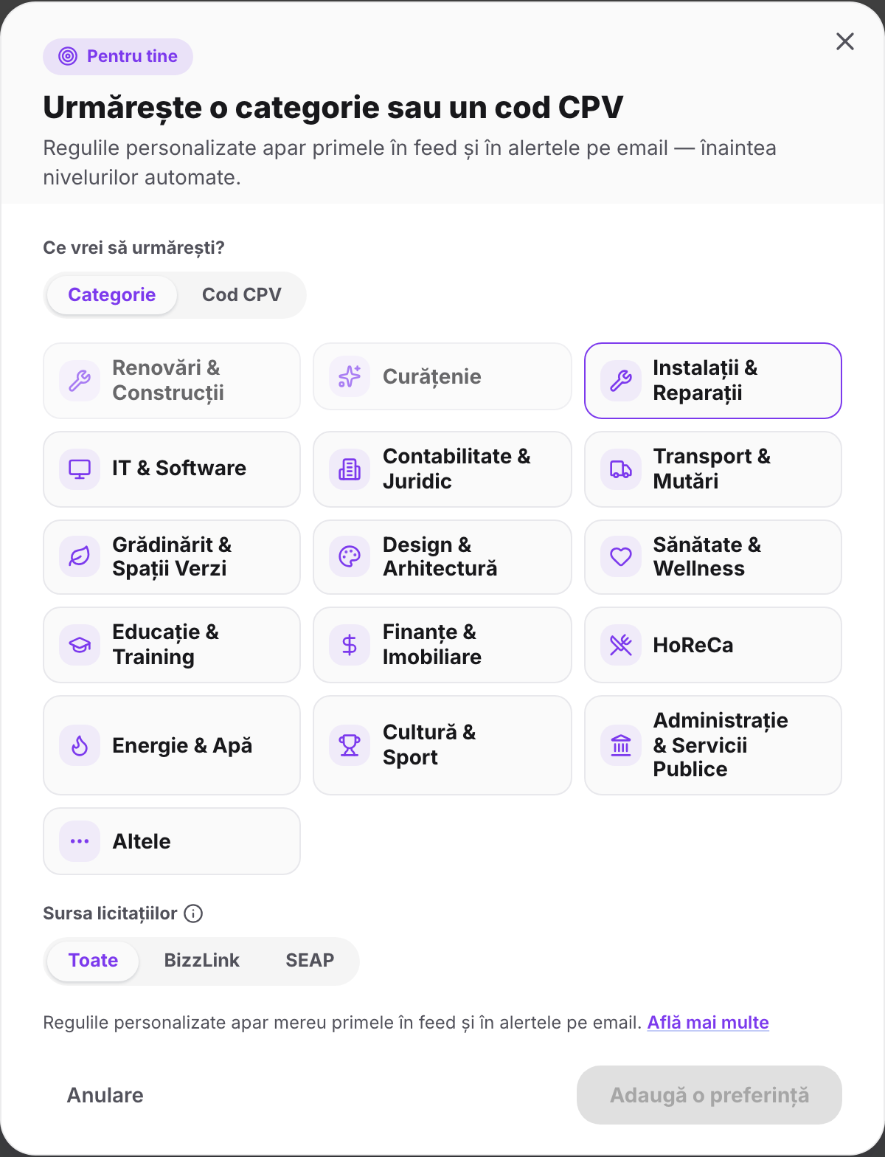Open the Află mai multe link
The height and width of the screenshot is (1157, 885).
[x=708, y=1023]
